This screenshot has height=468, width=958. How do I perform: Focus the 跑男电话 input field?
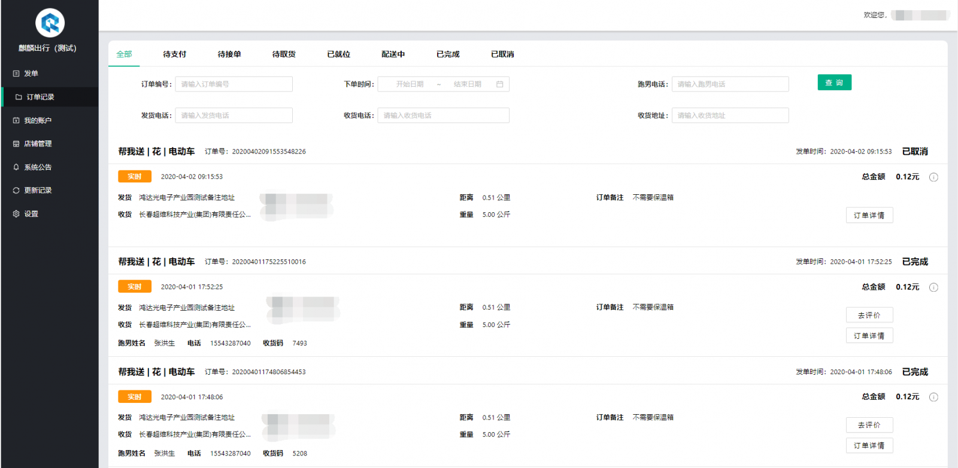pyautogui.click(x=730, y=84)
